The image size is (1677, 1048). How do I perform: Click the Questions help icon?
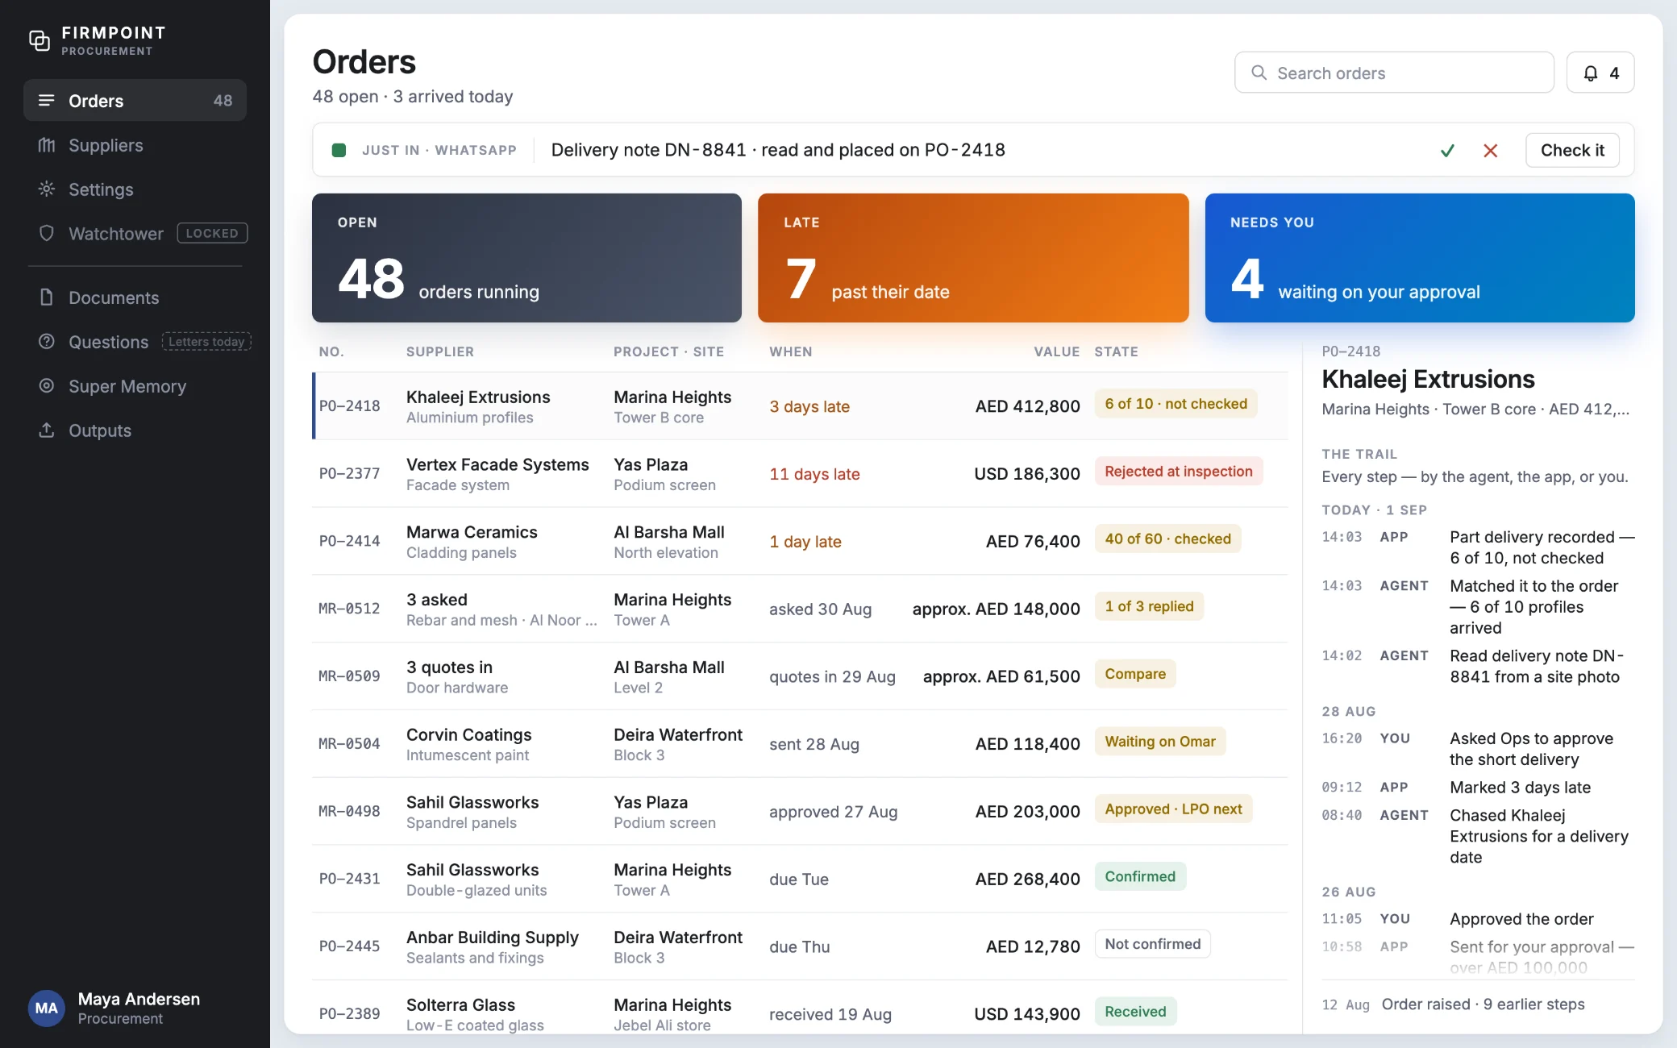tap(47, 342)
